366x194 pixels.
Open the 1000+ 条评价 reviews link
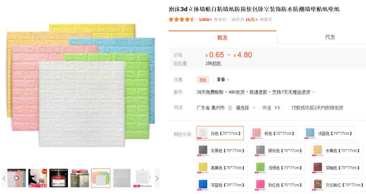click(212, 20)
